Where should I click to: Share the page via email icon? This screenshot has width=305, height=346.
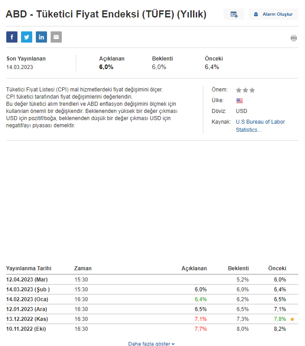coord(56,37)
